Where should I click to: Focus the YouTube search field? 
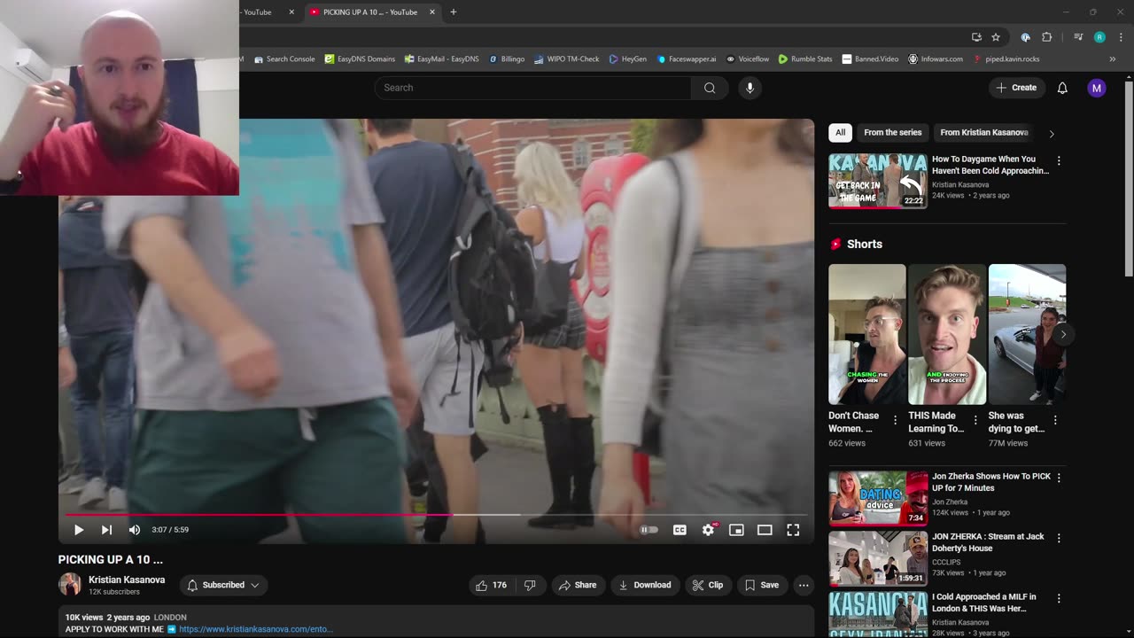pos(532,88)
